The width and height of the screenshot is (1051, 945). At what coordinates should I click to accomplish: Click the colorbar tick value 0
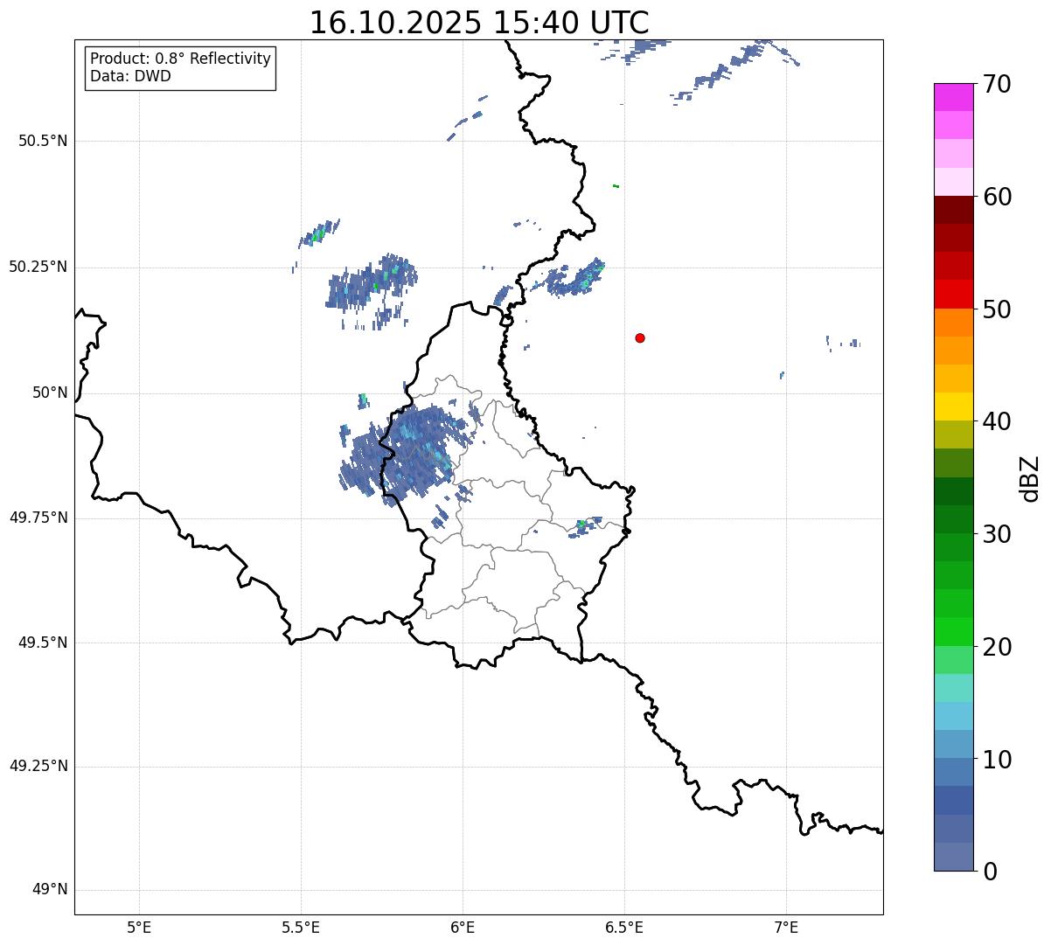990,872
